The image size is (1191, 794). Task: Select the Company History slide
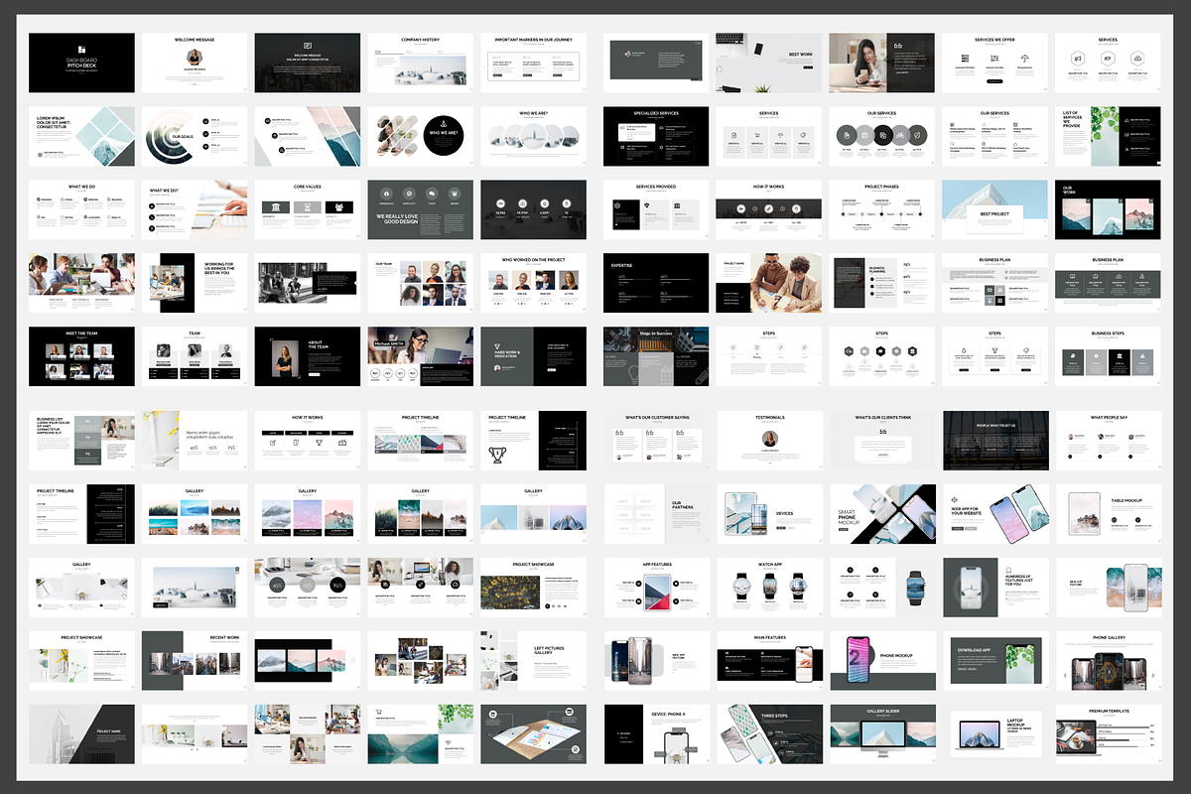421,64
